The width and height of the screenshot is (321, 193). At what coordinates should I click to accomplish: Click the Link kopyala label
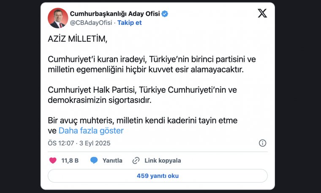[163, 161]
